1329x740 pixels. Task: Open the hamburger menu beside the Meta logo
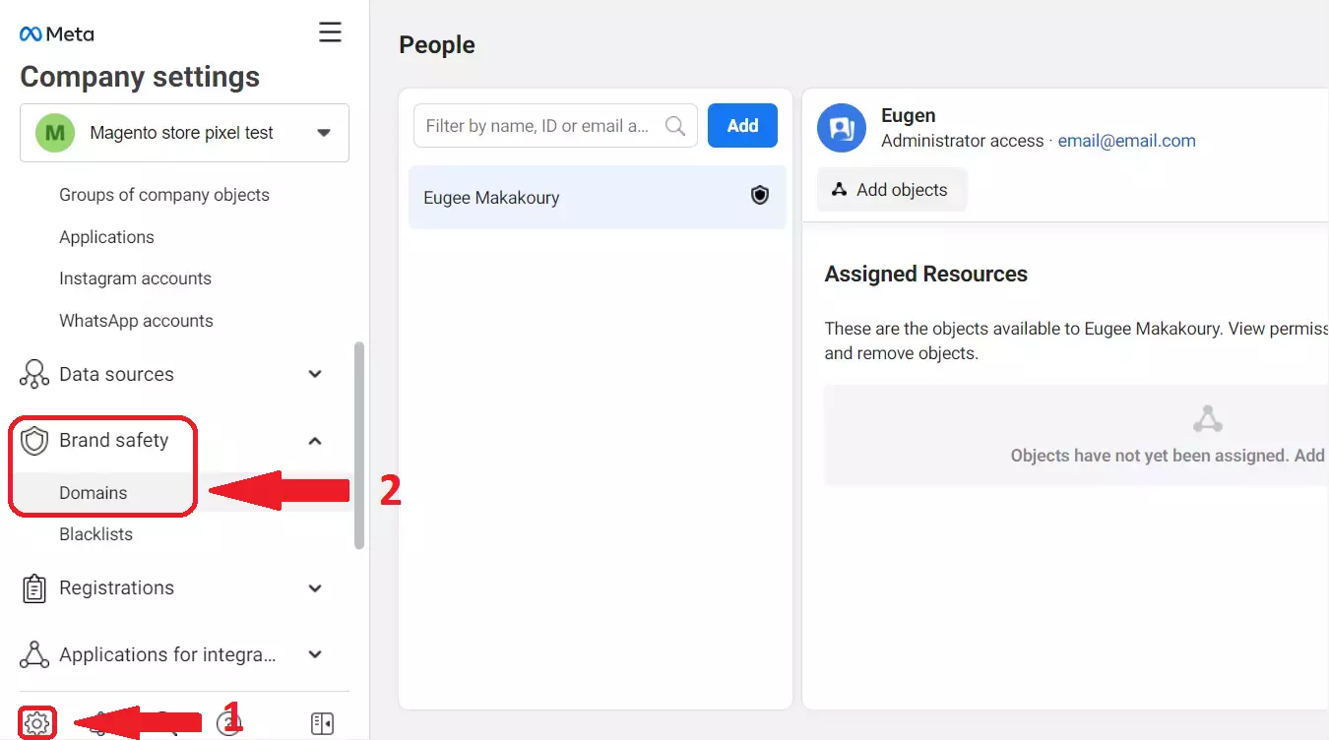click(330, 32)
